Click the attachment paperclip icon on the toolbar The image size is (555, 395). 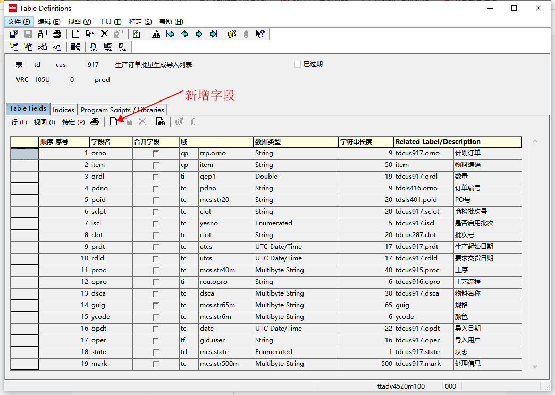pyautogui.click(x=245, y=33)
